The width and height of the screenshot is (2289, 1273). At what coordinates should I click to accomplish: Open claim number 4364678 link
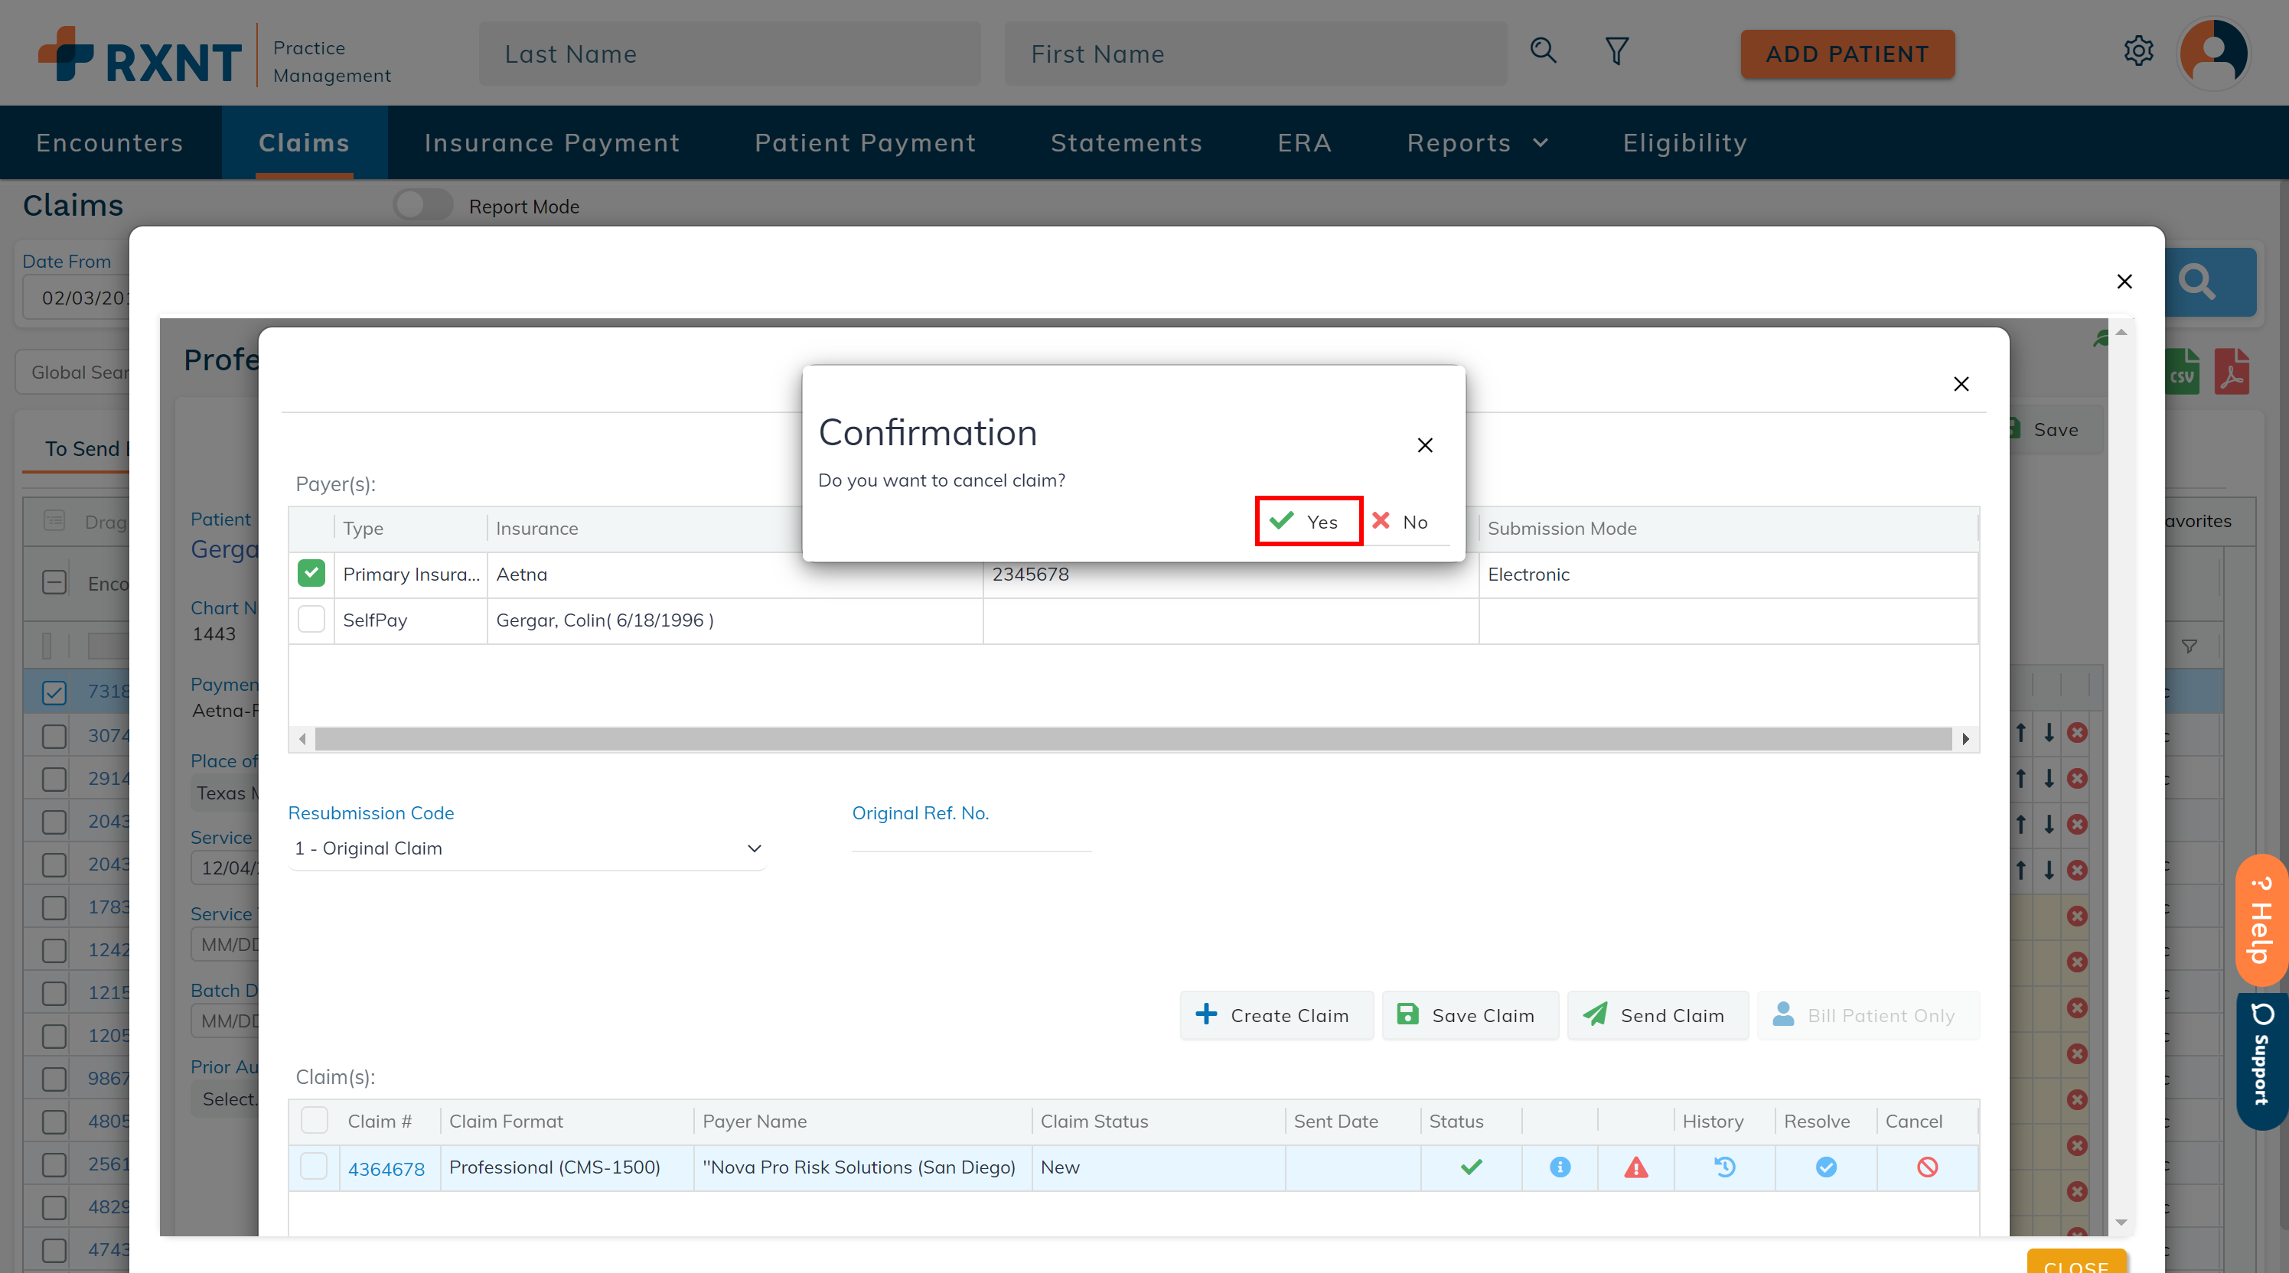coord(386,1169)
